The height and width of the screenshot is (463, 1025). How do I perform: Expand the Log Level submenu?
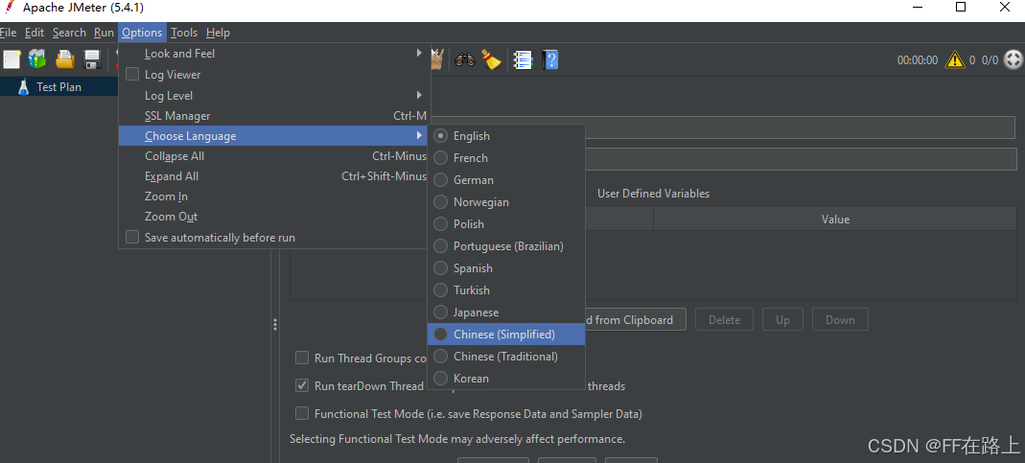point(274,96)
